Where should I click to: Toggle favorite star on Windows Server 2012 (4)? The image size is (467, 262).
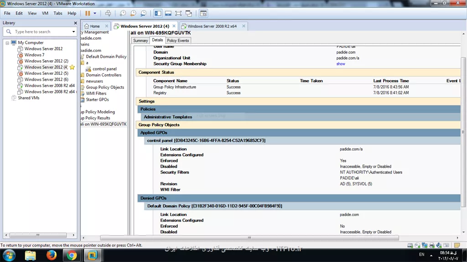point(72,67)
